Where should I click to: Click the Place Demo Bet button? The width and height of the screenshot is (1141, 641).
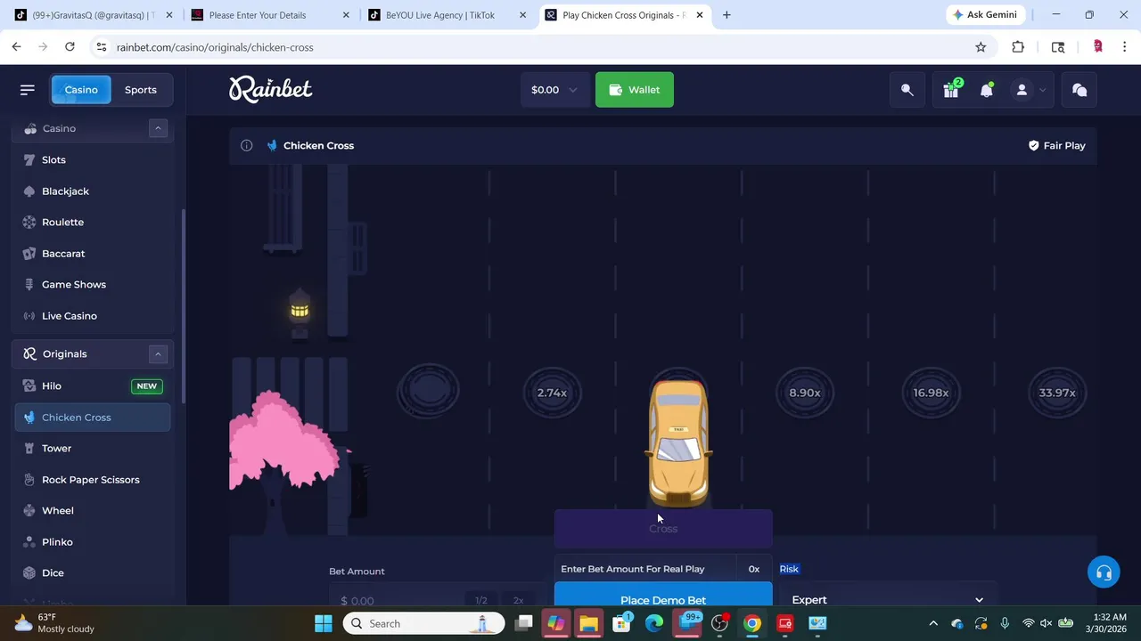(x=663, y=595)
